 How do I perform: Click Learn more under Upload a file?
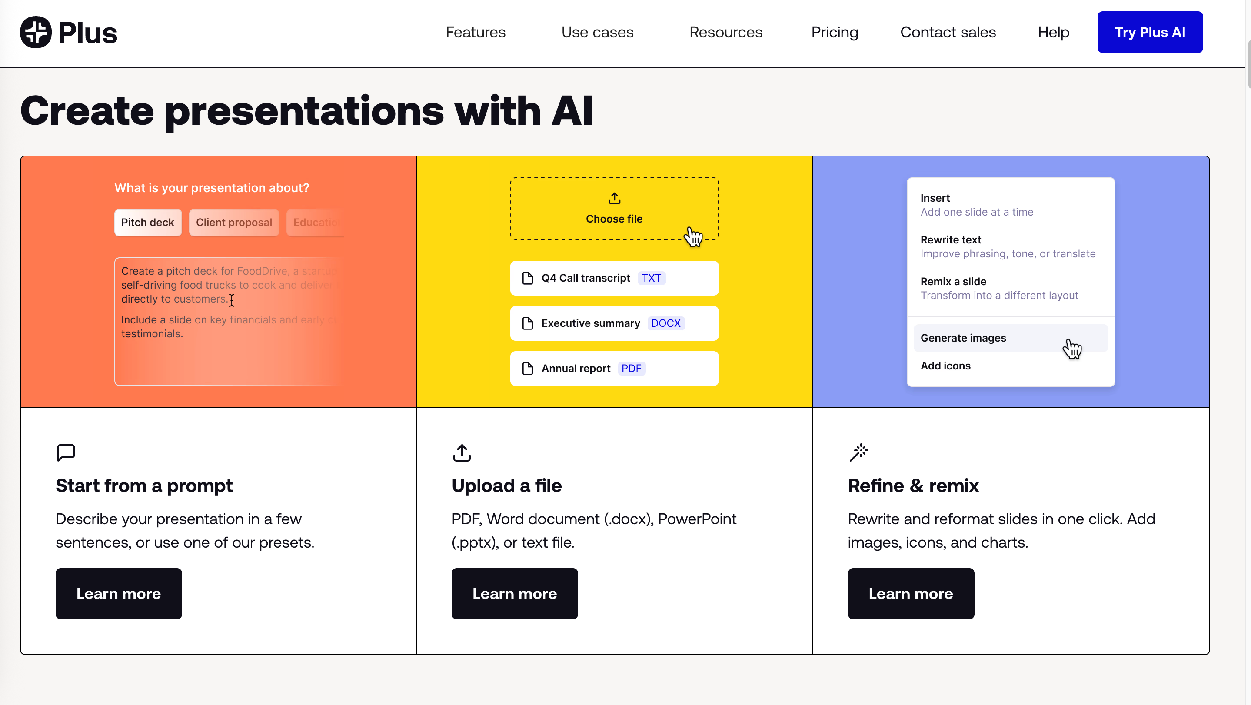(514, 593)
